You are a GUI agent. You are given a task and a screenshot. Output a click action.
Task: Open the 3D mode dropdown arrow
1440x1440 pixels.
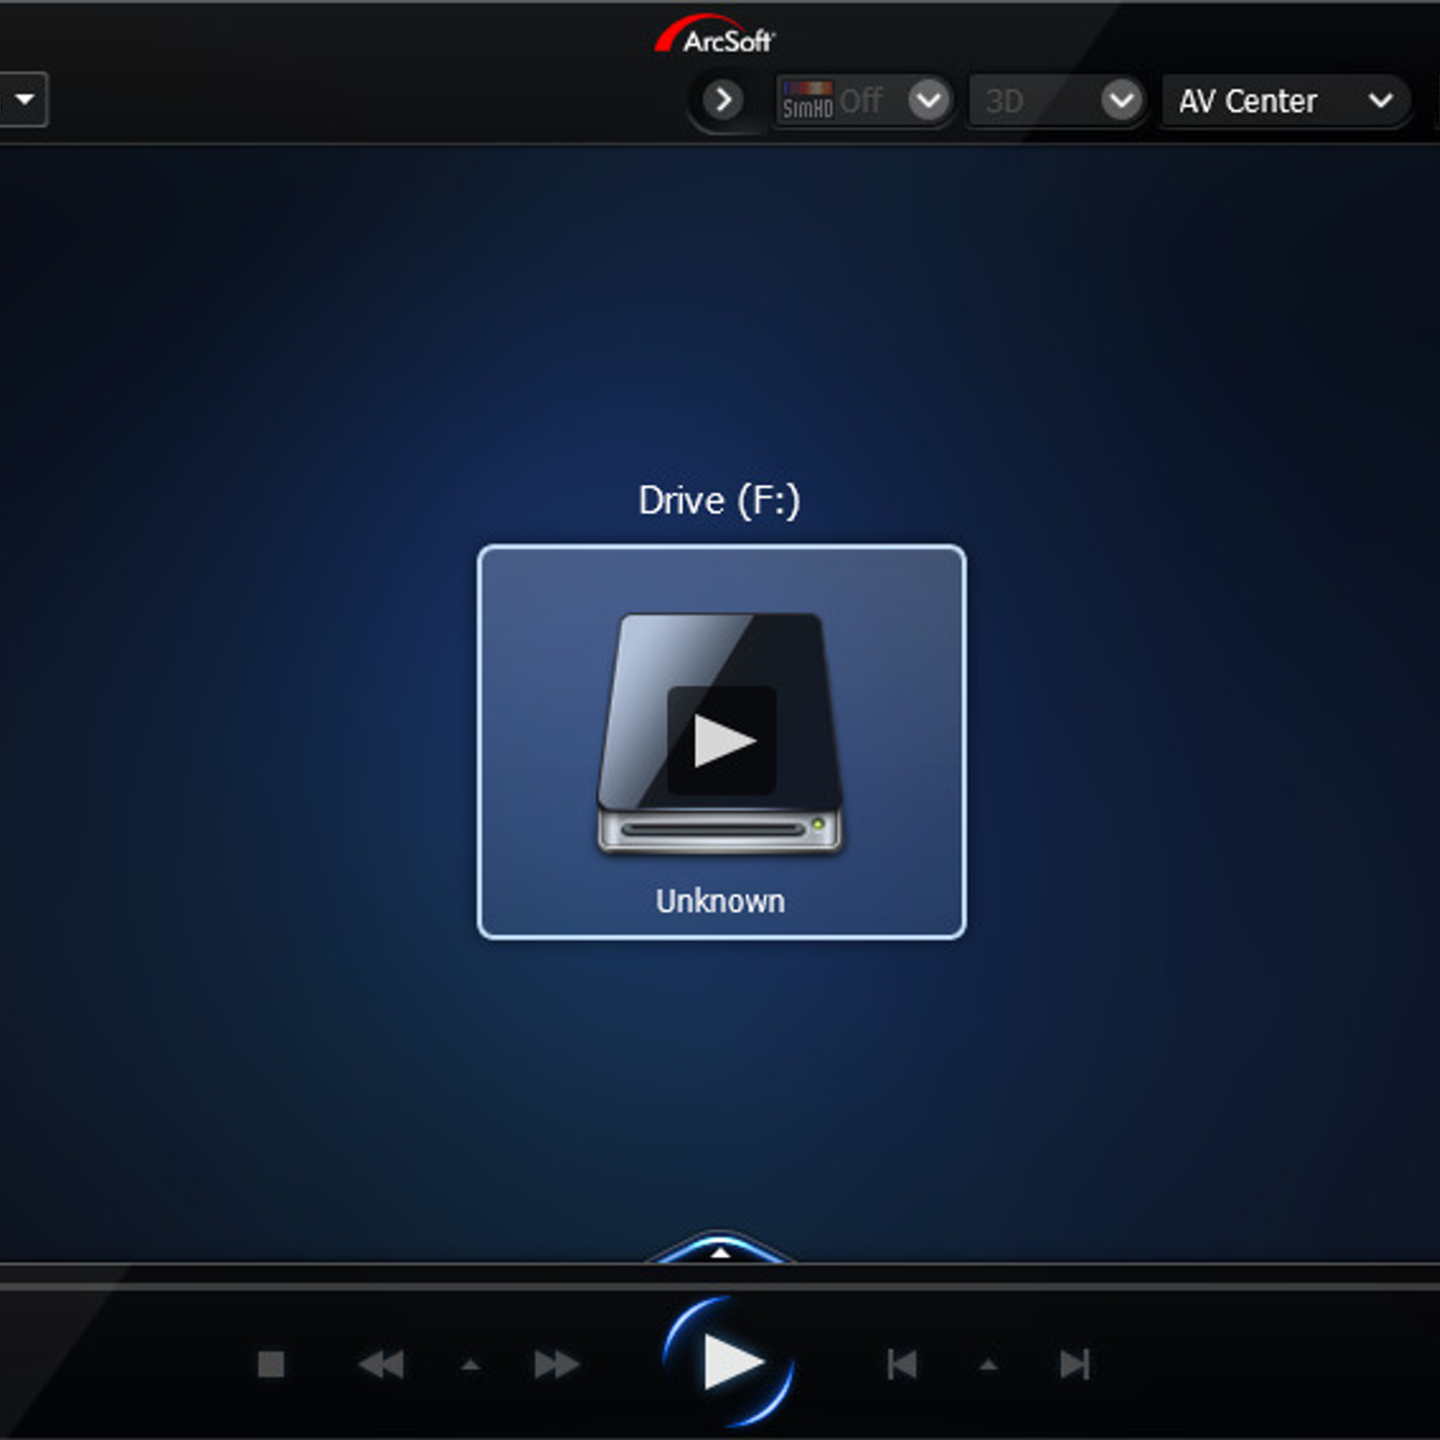tap(1121, 100)
